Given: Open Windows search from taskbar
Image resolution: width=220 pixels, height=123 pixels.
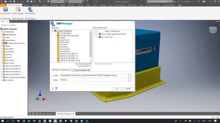Looking at the screenshot, I should pyautogui.click(x=8, y=121).
